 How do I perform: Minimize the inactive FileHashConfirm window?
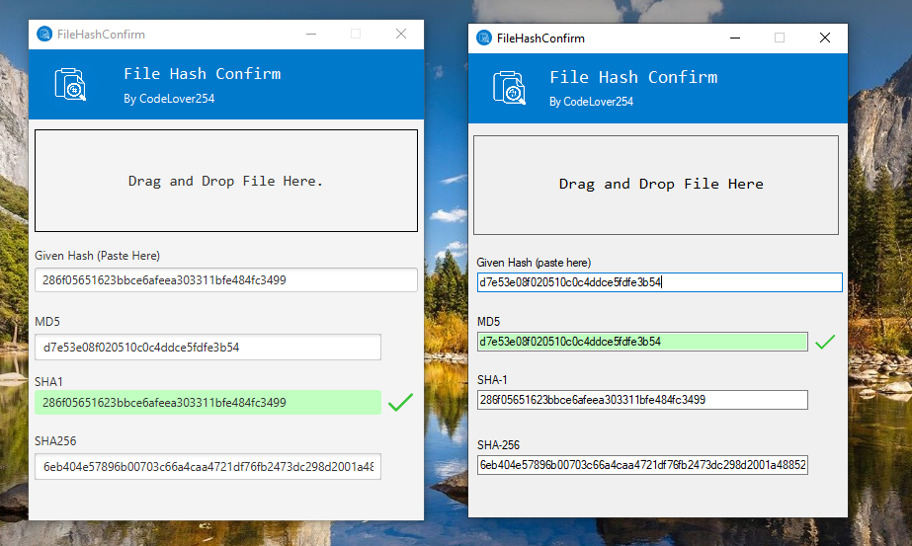pos(310,35)
